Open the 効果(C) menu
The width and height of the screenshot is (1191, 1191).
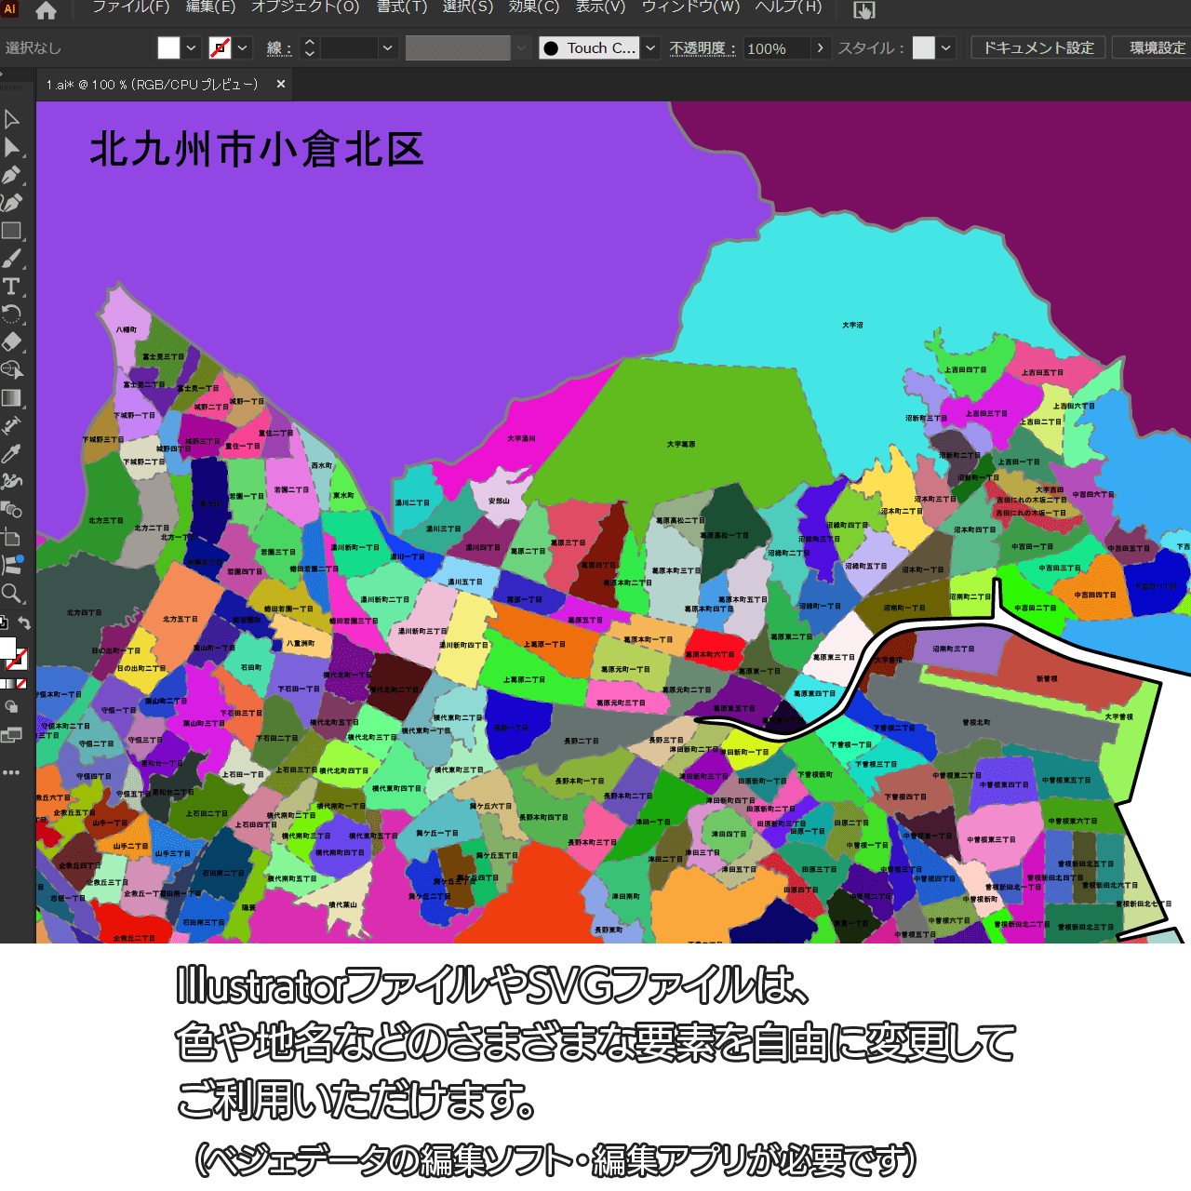coord(534,7)
